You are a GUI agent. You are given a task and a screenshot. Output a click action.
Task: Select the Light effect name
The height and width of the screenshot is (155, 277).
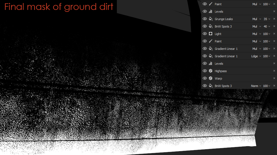[x=218, y=34]
